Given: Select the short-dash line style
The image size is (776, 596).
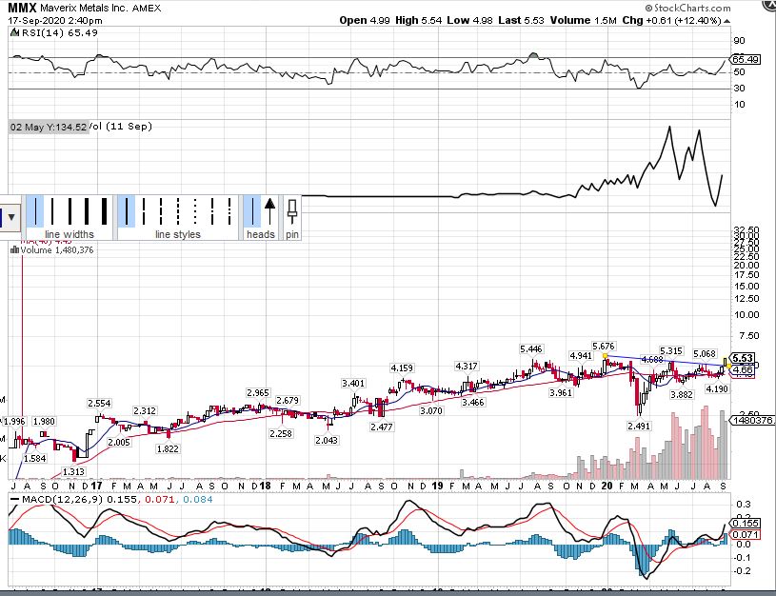Looking at the screenshot, I should 178,211.
